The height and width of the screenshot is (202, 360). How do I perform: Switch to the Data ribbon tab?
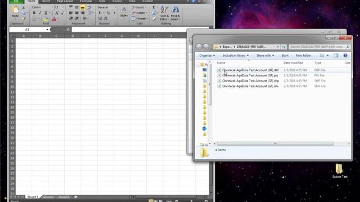click(102, 1)
